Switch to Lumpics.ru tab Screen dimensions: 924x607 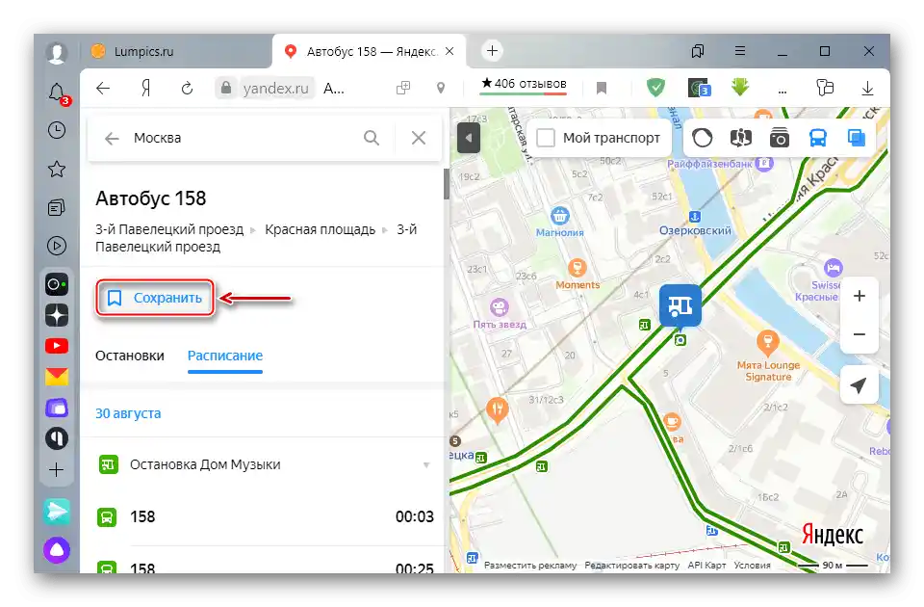[177, 51]
